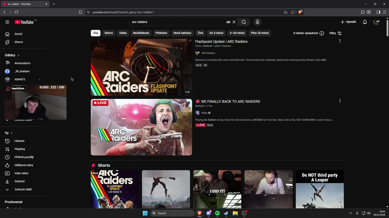This screenshot has height=218, width=389.
Task: Open the account avatar menu
Action: click(377, 22)
